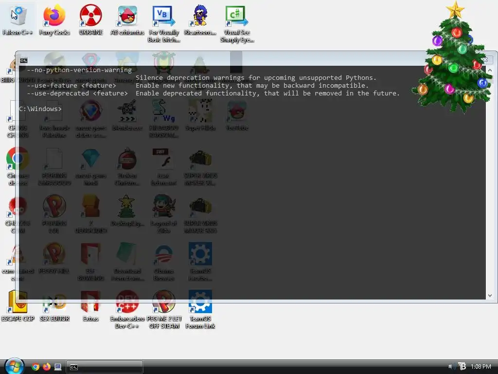Click the TB tray icon

pos(462,367)
